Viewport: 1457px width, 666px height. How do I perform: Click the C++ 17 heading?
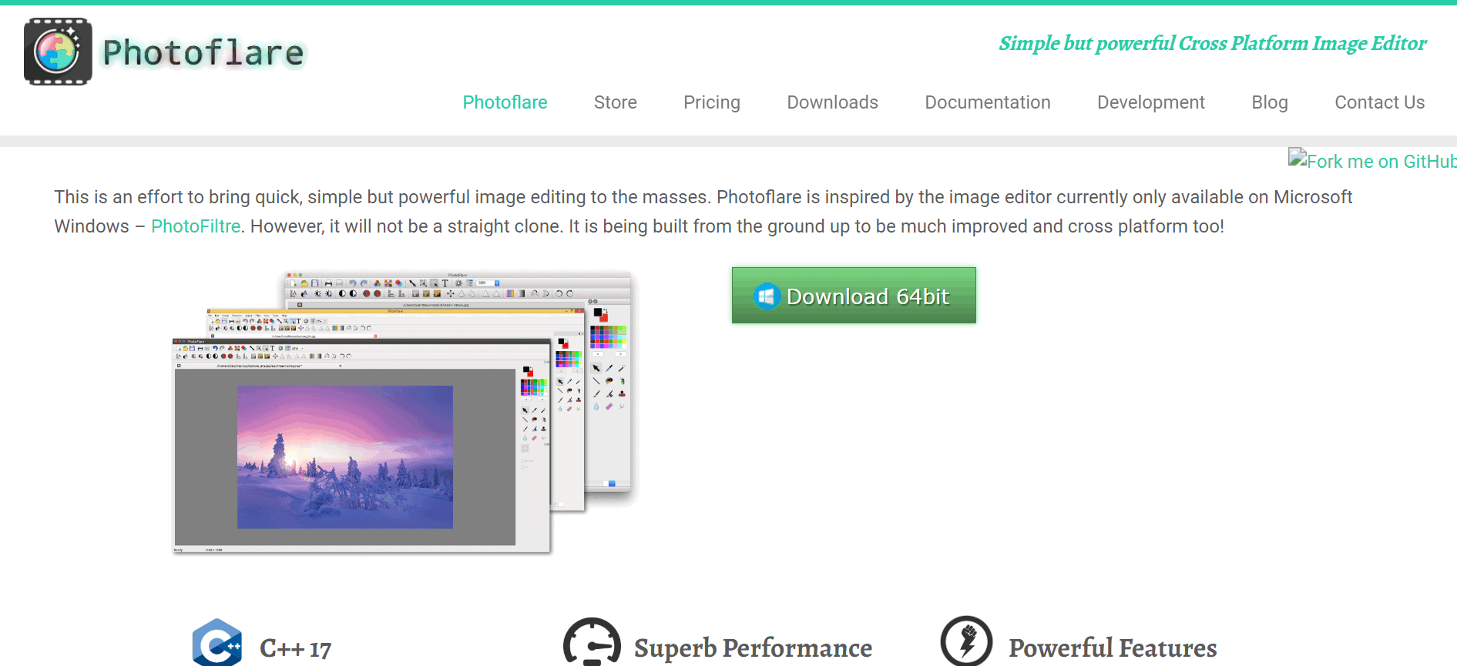[x=295, y=648]
